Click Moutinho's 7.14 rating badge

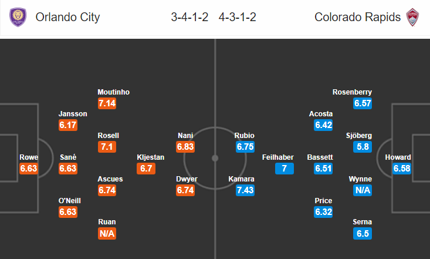(107, 103)
